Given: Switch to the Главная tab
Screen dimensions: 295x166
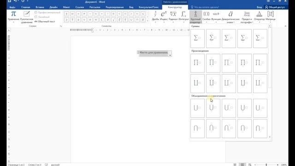Looking at the screenshot, I should [x=26, y=7].
